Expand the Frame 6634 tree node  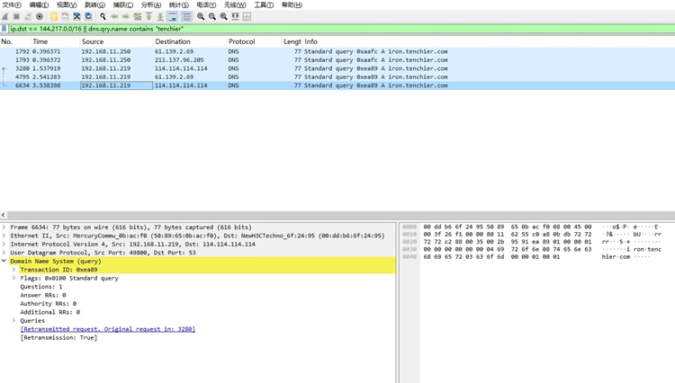click(4, 227)
